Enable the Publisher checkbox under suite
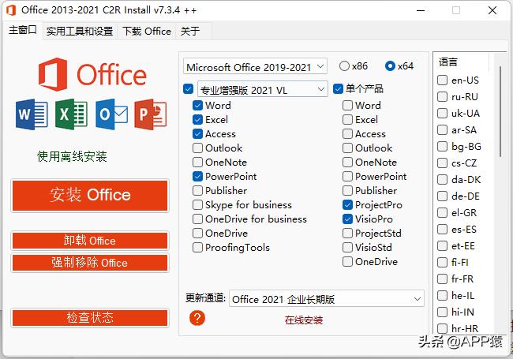This screenshot has height=359, width=513. coord(197,190)
